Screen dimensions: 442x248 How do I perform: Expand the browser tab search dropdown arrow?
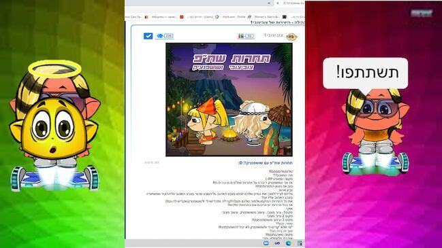click(x=269, y=3)
